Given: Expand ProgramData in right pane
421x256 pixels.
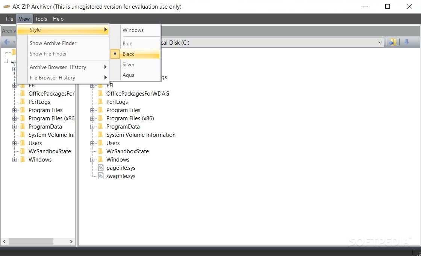Looking at the screenshot, I should tap(92, 127).
